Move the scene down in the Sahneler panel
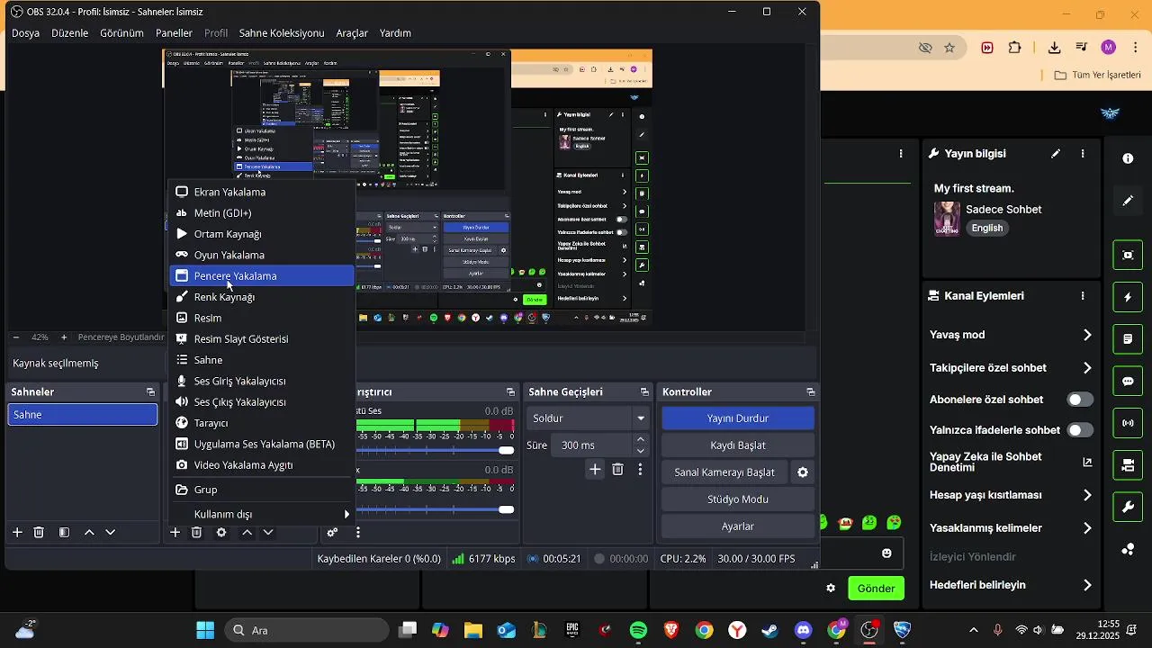Viewport: 1152px width, 648px height. point(111,533)
